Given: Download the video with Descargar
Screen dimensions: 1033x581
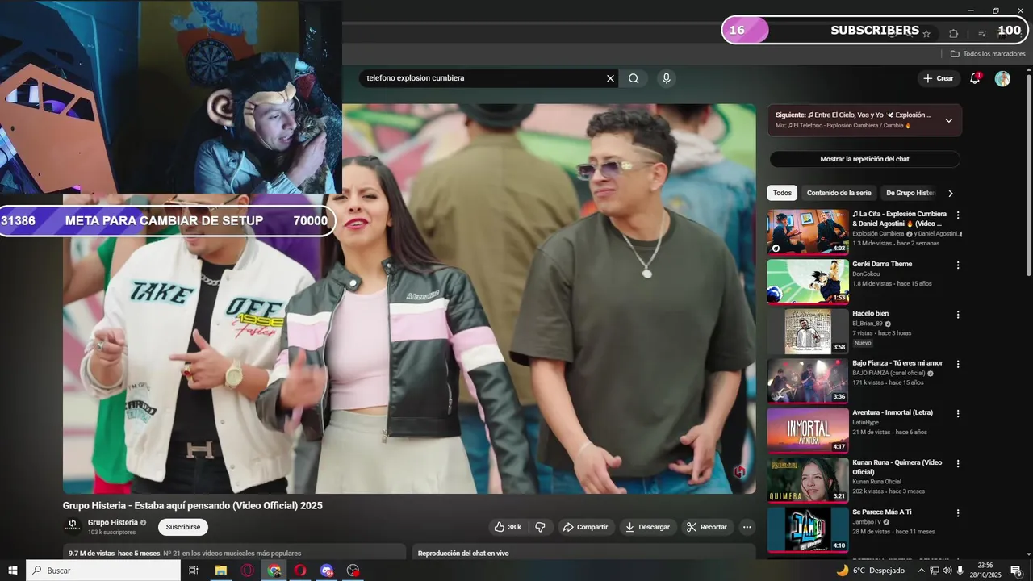Looking at the screenshot, I should point(648,527).
